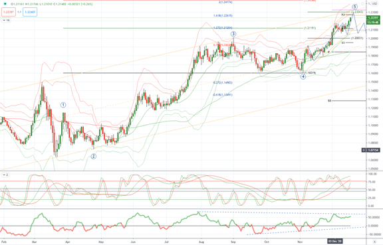Click the Oct label on time axis
Viewport: 383px width, 245px height.
267,242
